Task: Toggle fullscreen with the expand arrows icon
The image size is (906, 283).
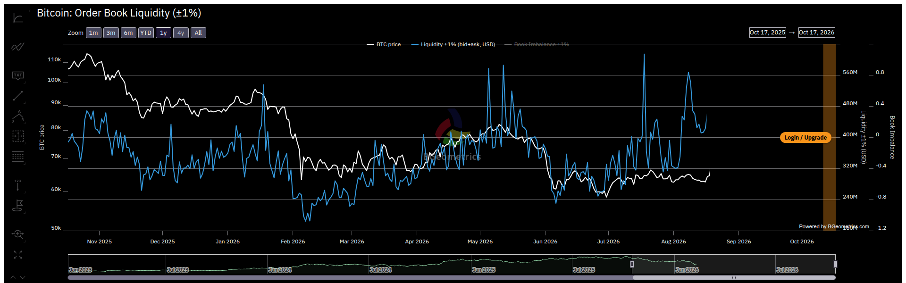Action: point(17,255)
